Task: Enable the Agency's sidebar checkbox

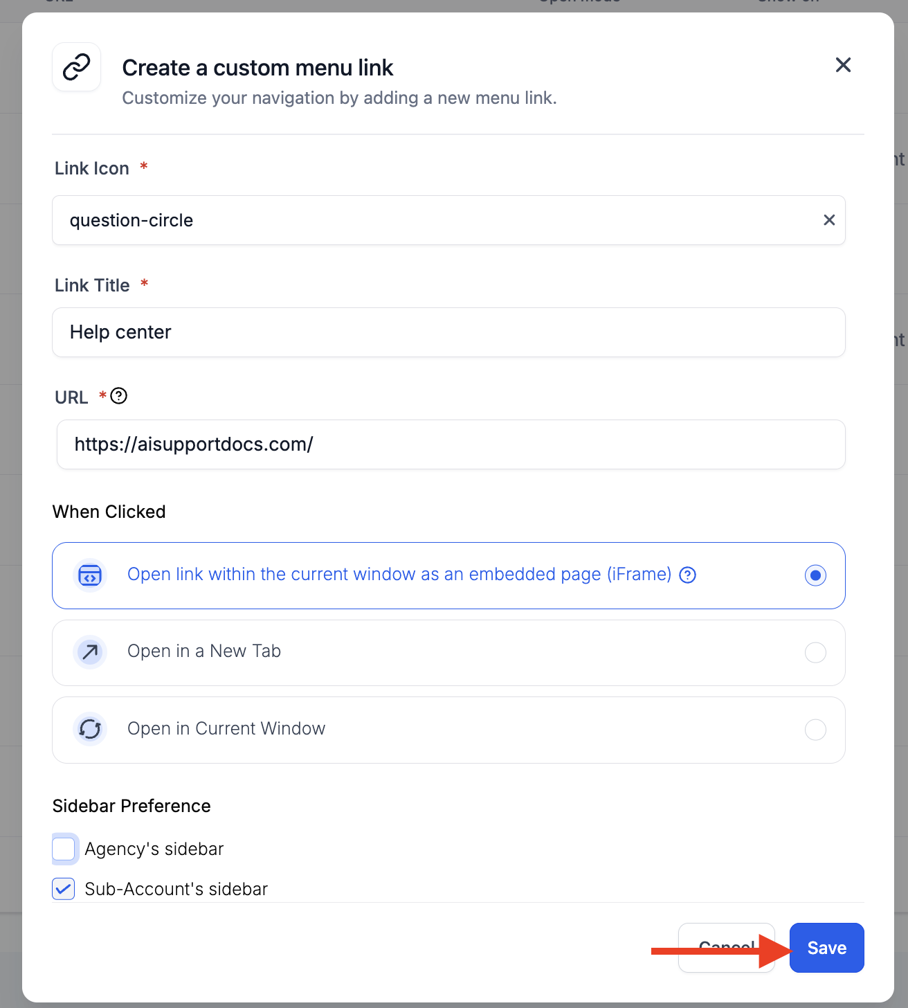Action: pyautogui.click(x=64, y=849)
